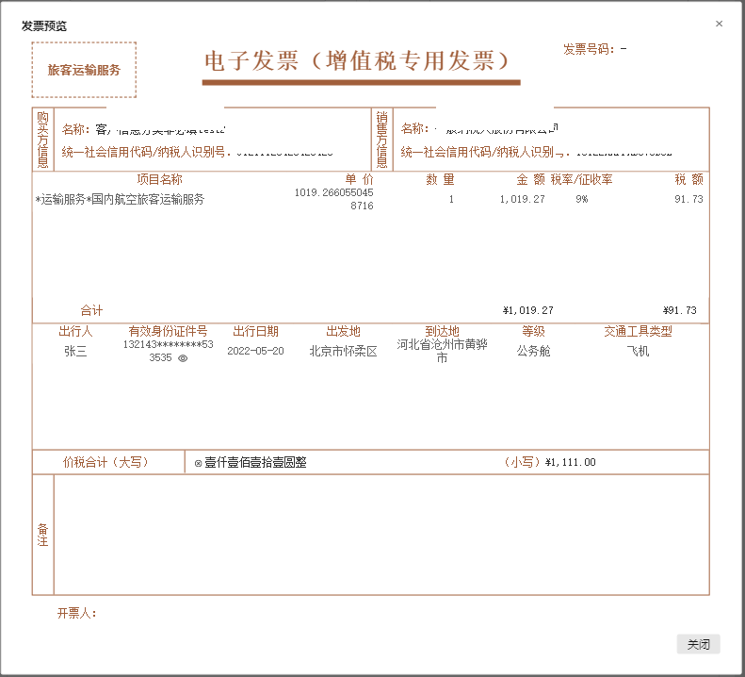The height and width of the screenshot is (677, 745).
Task: Click the travel date 2022-05-20
Action: [x=257, y=351]
